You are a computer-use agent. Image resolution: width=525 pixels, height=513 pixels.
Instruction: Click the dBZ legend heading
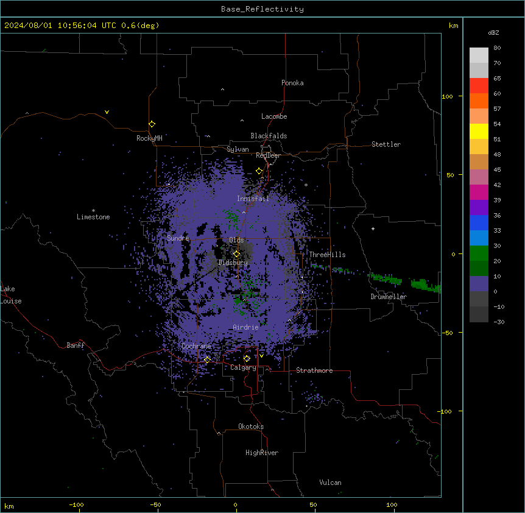click(x=493, y=33)
